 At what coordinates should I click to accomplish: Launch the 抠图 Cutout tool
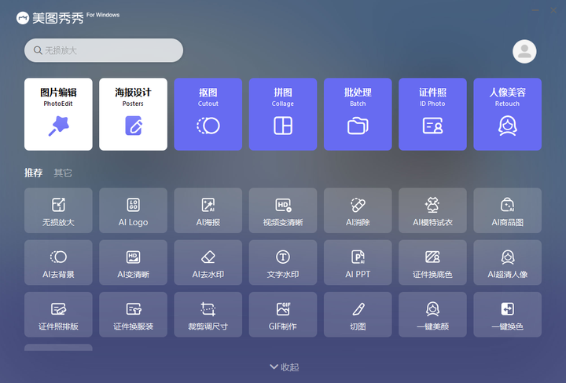208,115
